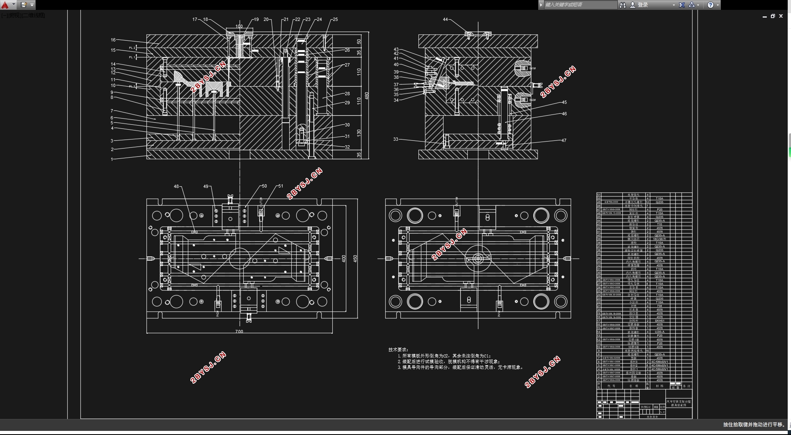Click balloon number 47 label
Image resolution: width=791 pixels, height=435 pixels.
pyautogui.click(x=564, y=140)
